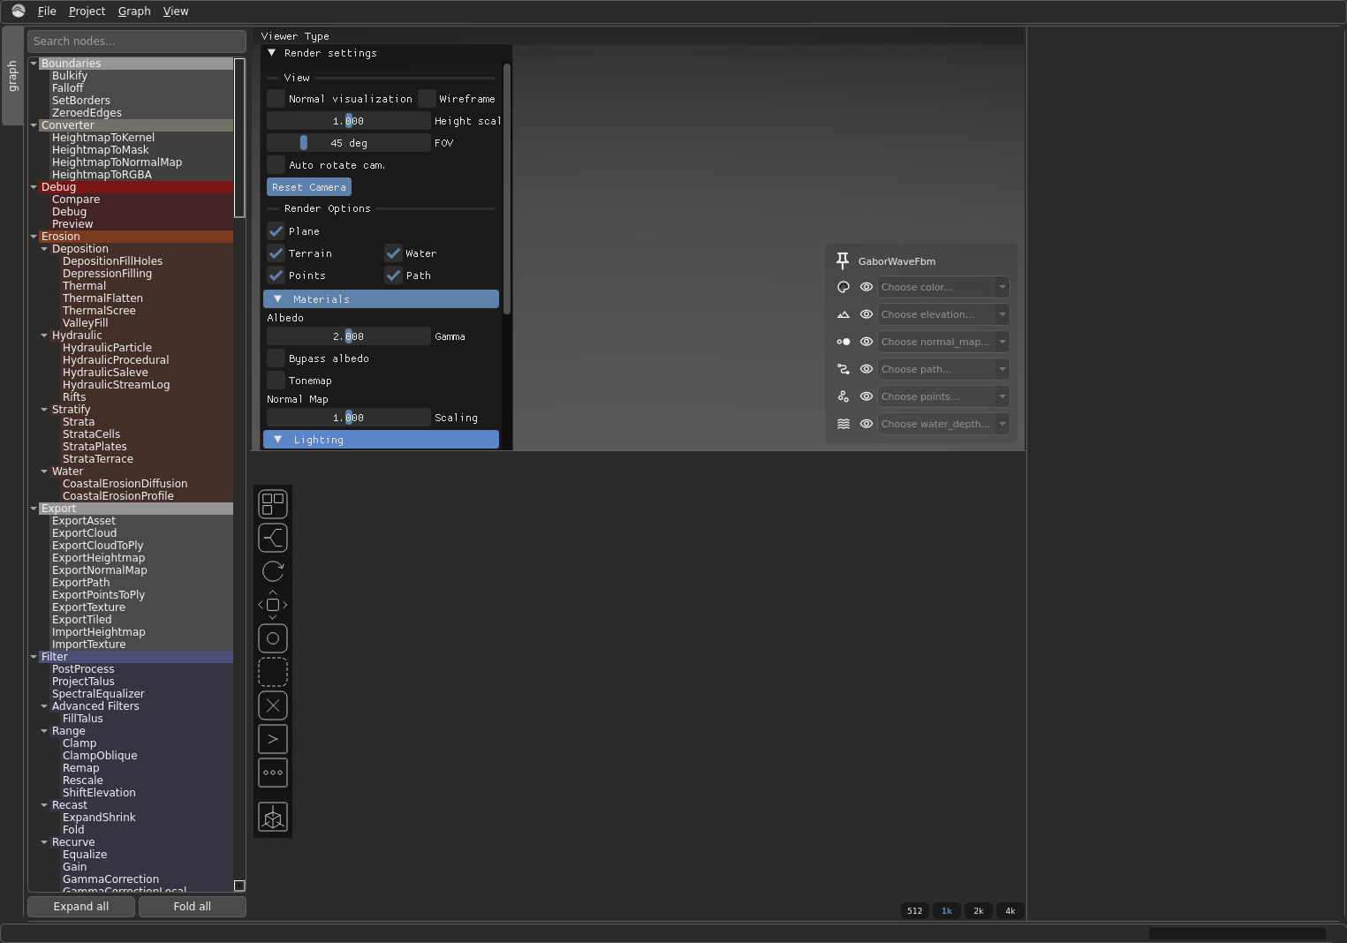Image resolution: width=1347 pixels, height=943 pixels.
Task: Click the square with four arrows icon
Action: (x=273, y=605)
